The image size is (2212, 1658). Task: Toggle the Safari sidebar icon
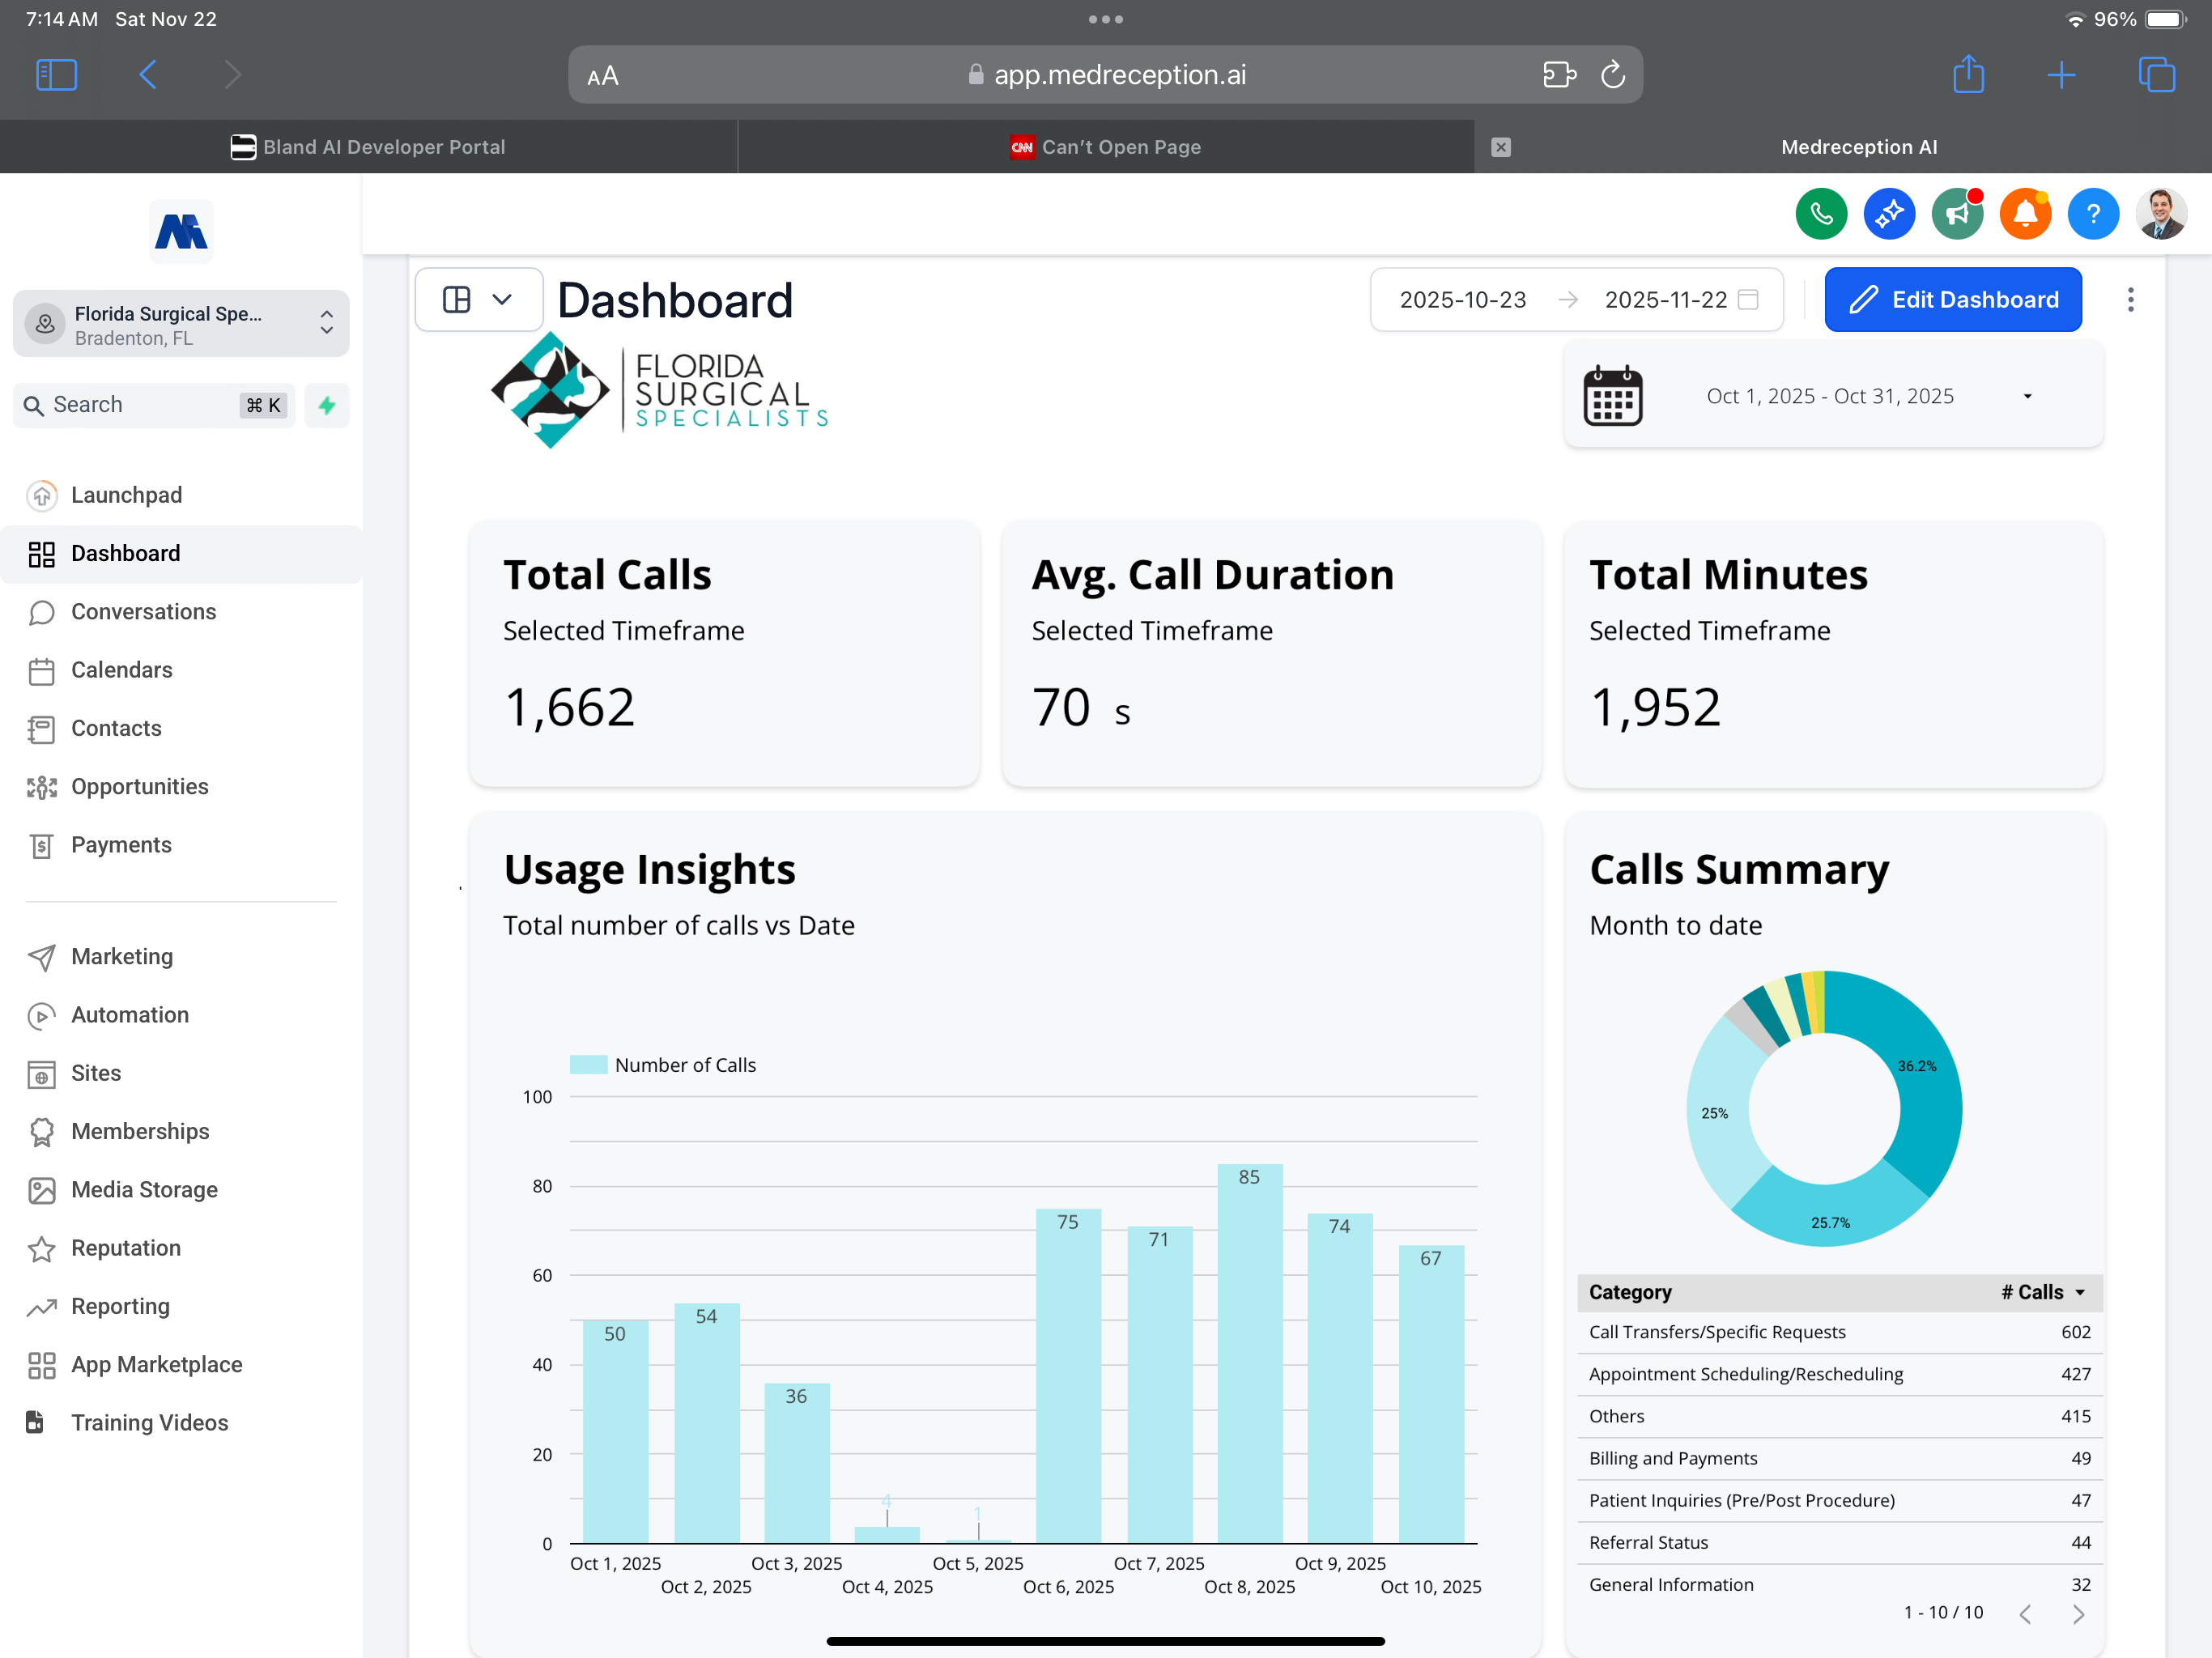56,75
